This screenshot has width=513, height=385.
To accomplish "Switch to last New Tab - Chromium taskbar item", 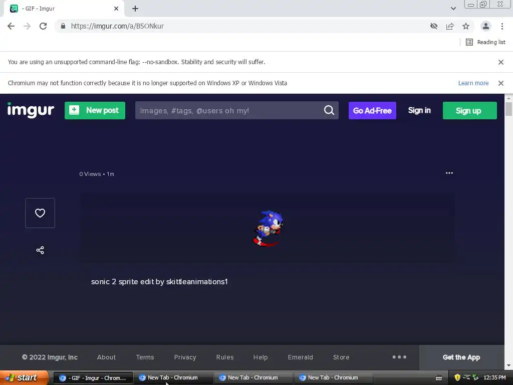I will pos(333,378).
